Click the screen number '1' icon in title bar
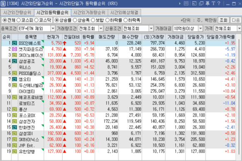 coord(3,4)
